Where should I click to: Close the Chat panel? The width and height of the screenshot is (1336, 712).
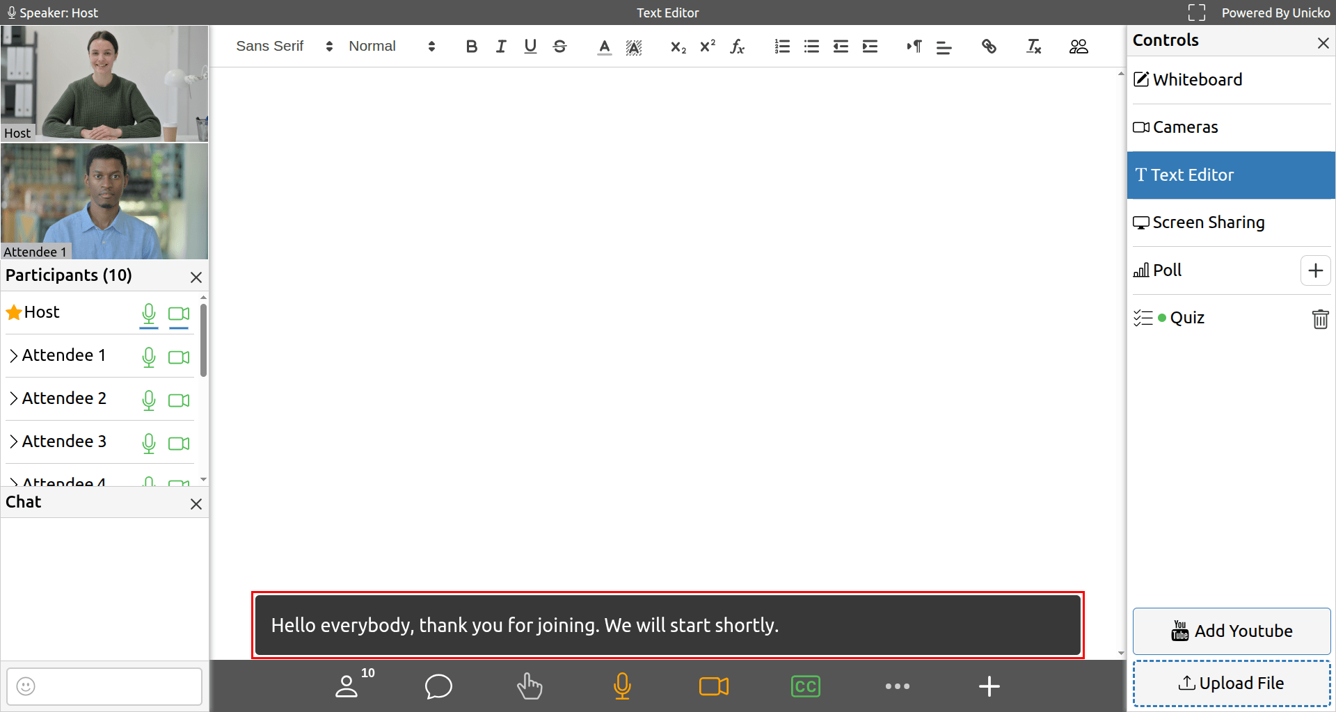coord(196,504)
